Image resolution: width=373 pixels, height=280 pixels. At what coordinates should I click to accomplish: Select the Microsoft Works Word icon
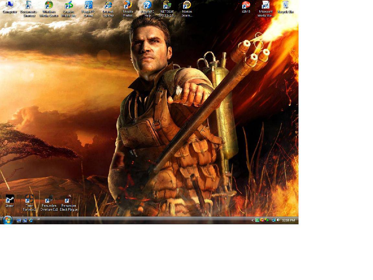point(266,9)
